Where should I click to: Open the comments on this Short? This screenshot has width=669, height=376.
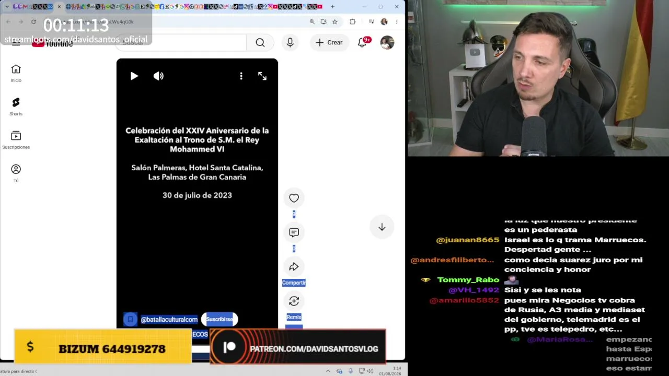[x=294, y=232]
